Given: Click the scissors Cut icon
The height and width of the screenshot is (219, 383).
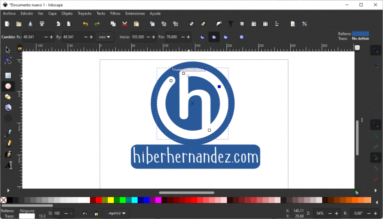Looking at the screenshot, I should tap(125, 24).
